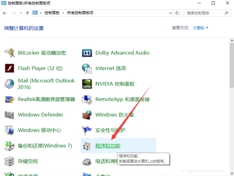Open the Flash Player (32 位) icon
This screenshot has height=176, width=234.
tap(9, 68)
